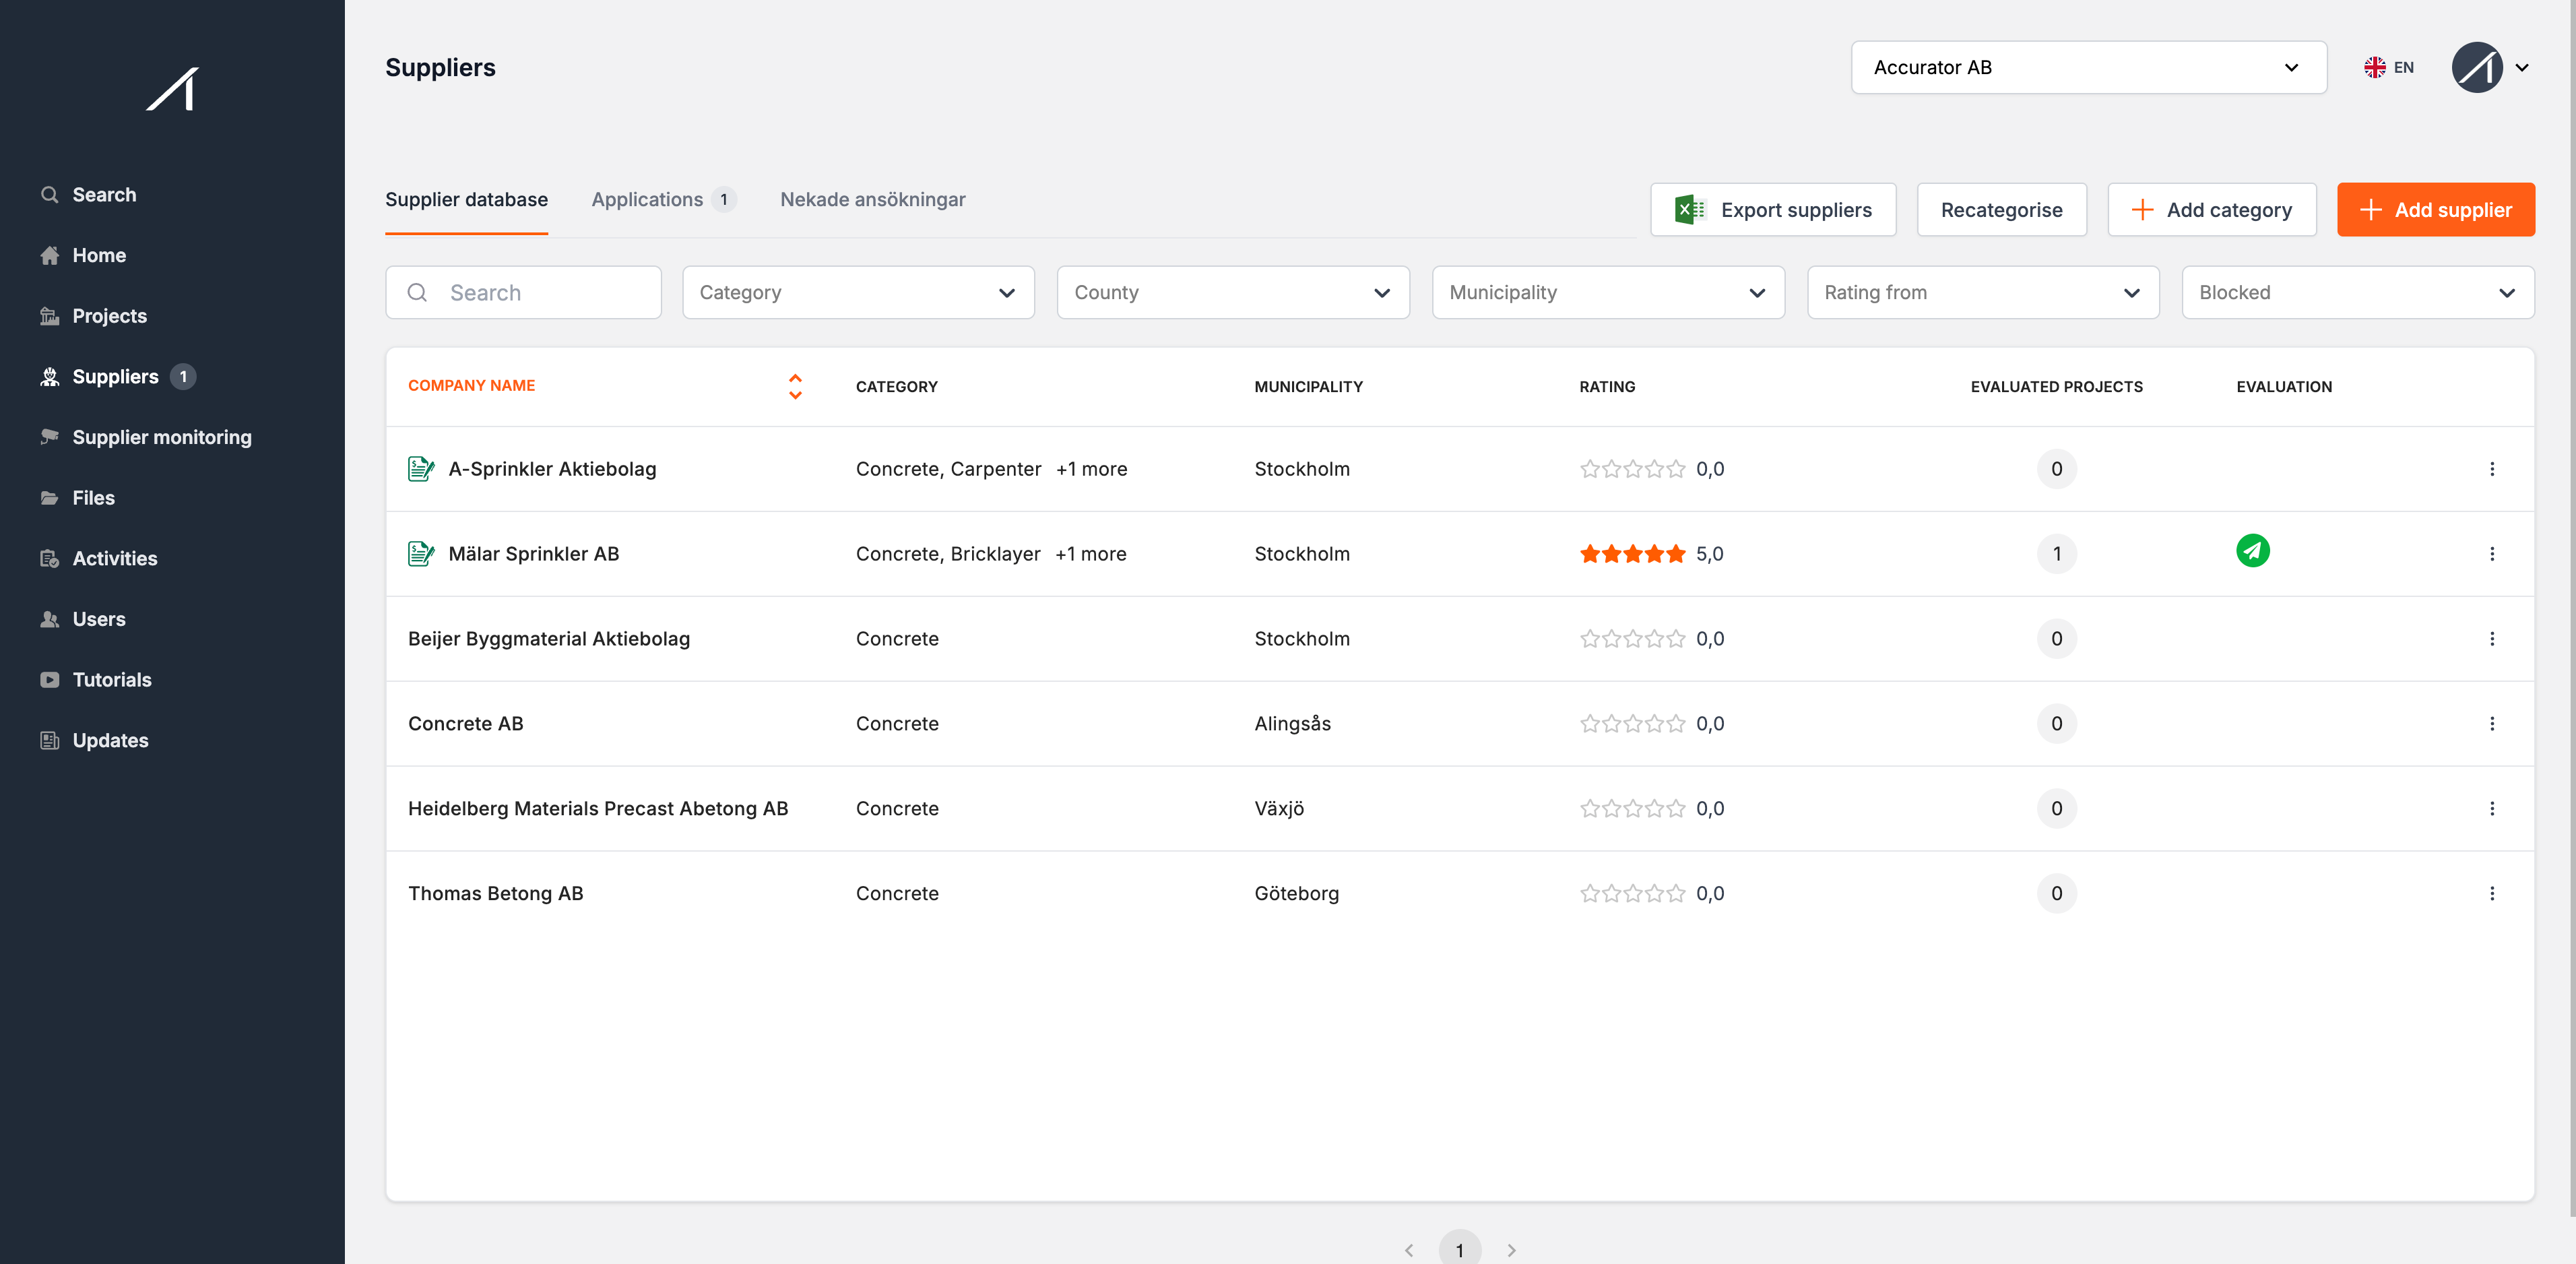This screenshot has height=1264, width=2576.
Task: Click the Rating column header
Action: [1607, 386]
